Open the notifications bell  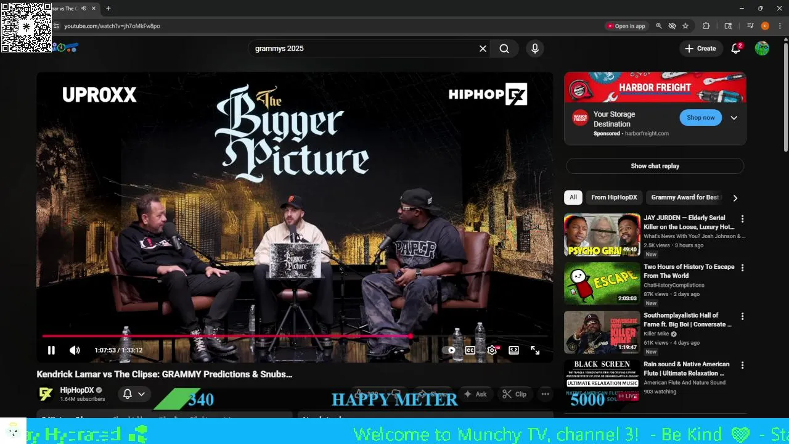(x=735, y=49)
